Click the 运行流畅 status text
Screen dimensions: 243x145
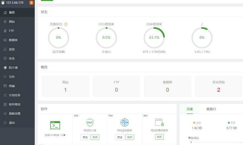[59, 52]
